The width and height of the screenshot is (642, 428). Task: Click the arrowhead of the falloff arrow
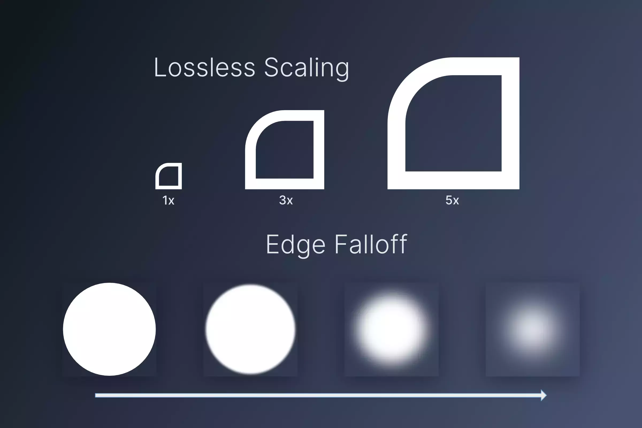(544, 395)
